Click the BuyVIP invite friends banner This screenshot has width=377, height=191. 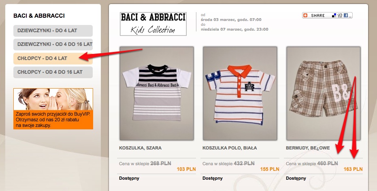pos(53,109)
